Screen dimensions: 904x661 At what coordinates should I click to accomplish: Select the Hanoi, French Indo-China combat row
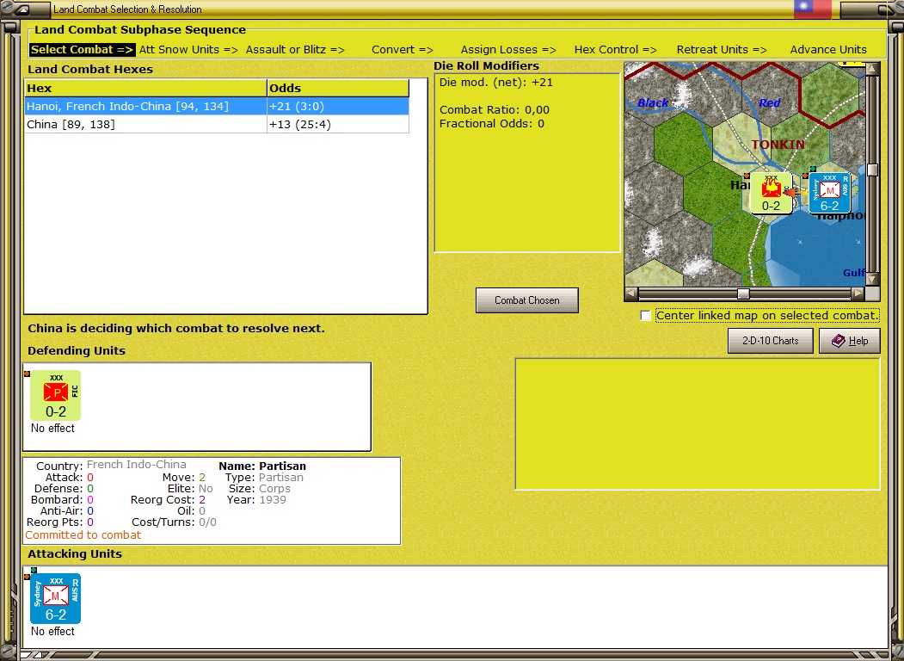pos(217,106)
